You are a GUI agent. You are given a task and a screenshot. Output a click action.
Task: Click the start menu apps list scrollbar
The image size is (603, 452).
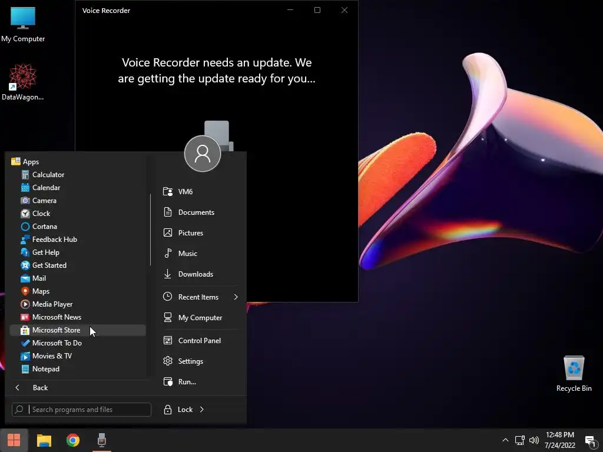click(150, 230)
